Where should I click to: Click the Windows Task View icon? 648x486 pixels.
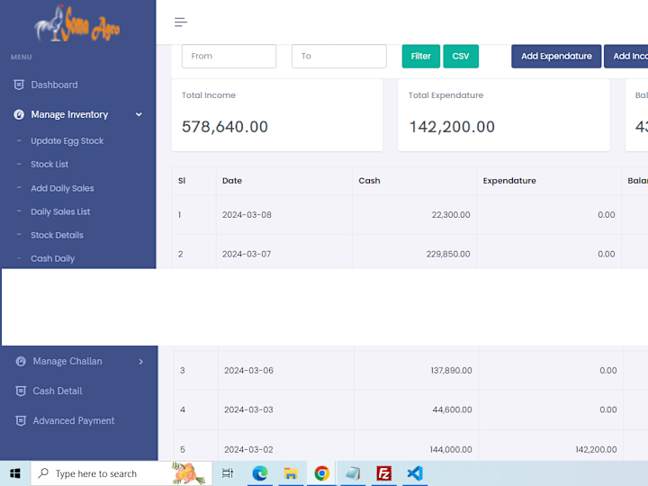coord(228,473)
